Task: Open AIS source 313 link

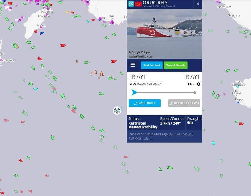Action: tap(190, 134)
